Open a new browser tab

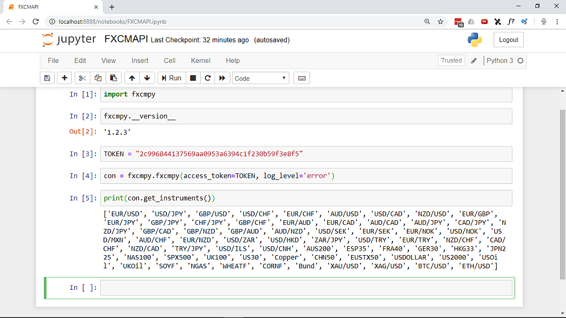point(112,7)
